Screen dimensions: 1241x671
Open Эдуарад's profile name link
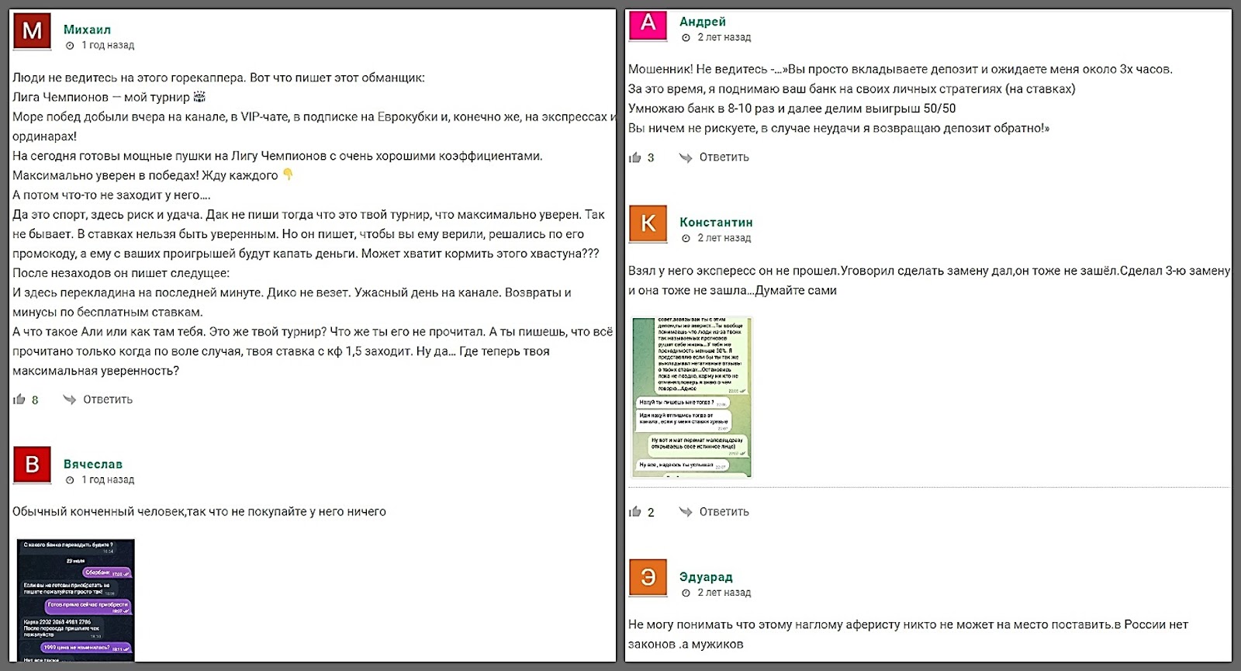click(x=706, y=576)
